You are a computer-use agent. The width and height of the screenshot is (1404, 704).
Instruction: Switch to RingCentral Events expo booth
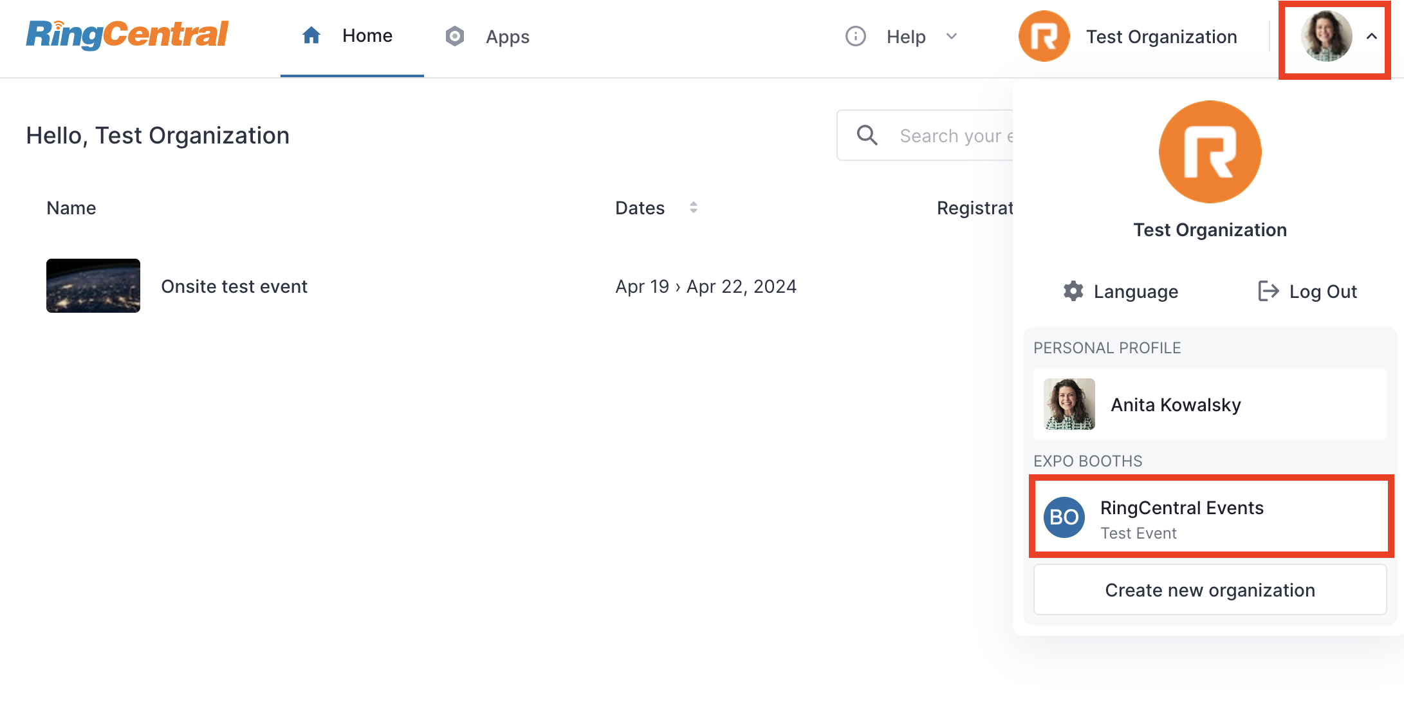1211,517
